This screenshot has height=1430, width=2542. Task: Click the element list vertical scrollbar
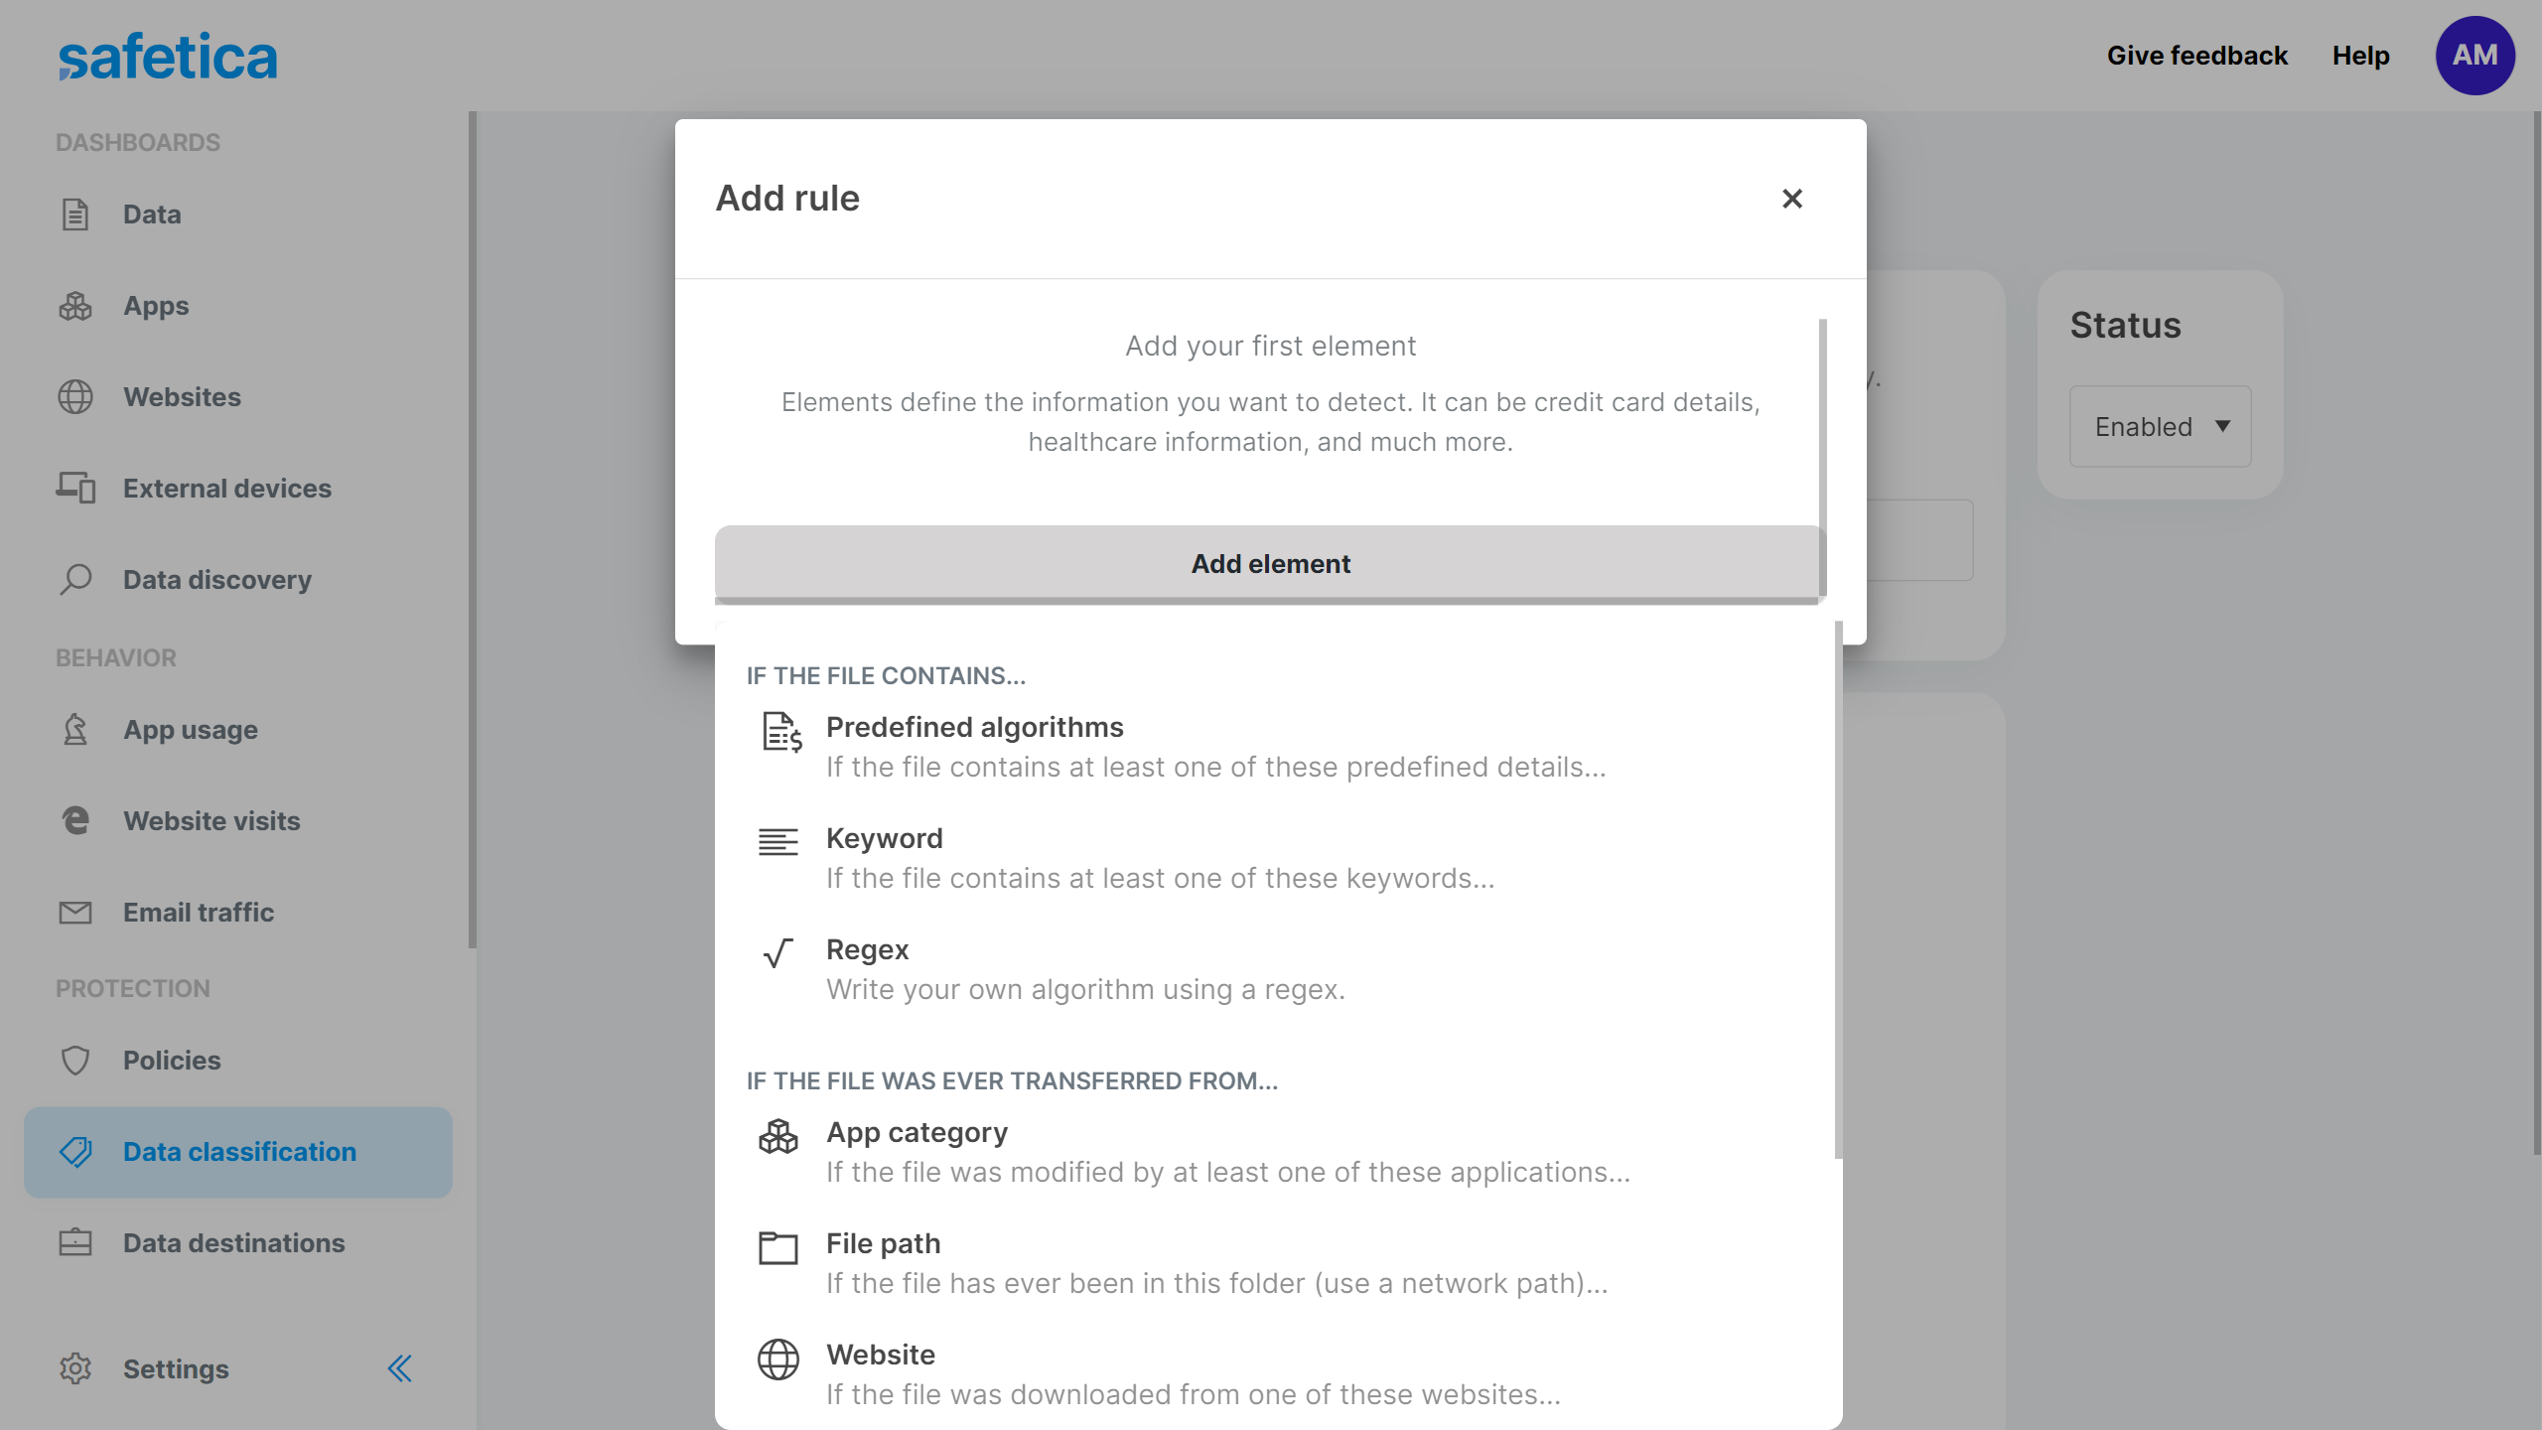tap(1838, 894)
